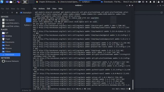The height and width of the screenshot is (92, 164).
Task: Launch terminal emulator from top panel
Action: [x=14, y=2]
